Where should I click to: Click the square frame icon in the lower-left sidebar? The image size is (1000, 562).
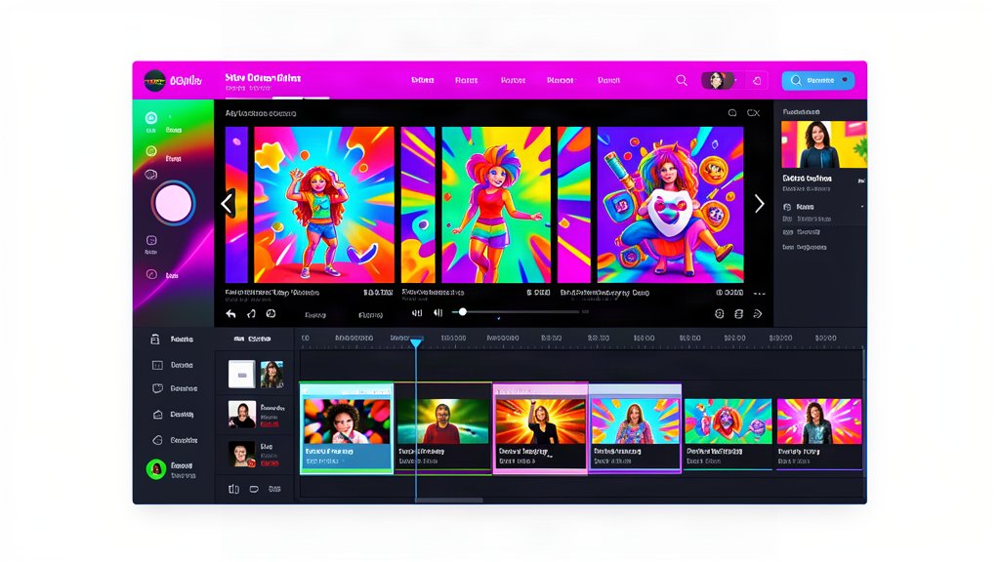coord(157,365)
